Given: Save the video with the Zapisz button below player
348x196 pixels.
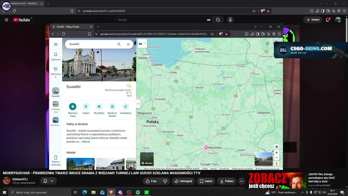Looking at the screenshot, I should click(206, 181).
